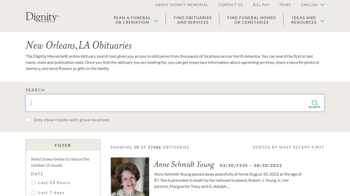Screen dimensions: 350x196
Task: Click the Dignity Memorial logo
Action: pyautogui.click(x=42, y=17)
